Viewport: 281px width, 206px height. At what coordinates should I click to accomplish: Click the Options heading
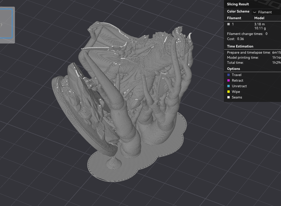click(233, 69)
